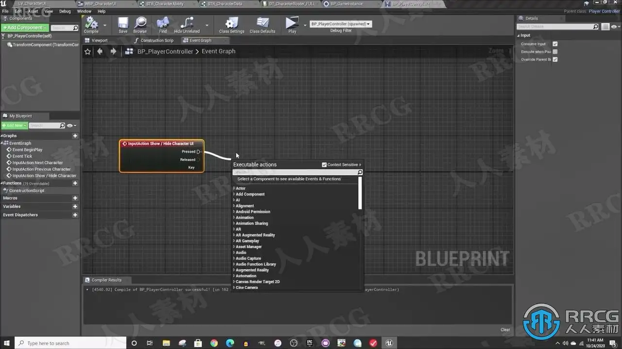Open the Help menu
This screenshot has width=622, height=349.
pyautogui.click(x=102, y=11)
